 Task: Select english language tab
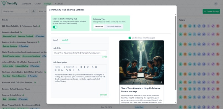(x=65, y=40)
